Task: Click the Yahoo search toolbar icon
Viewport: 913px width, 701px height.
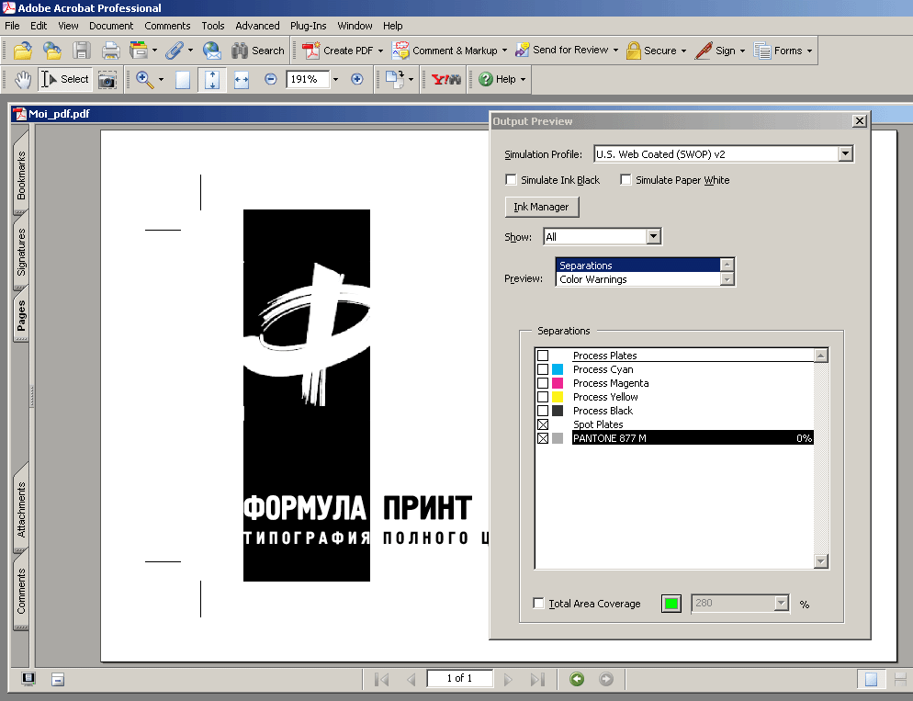Action: pos(446,79)
